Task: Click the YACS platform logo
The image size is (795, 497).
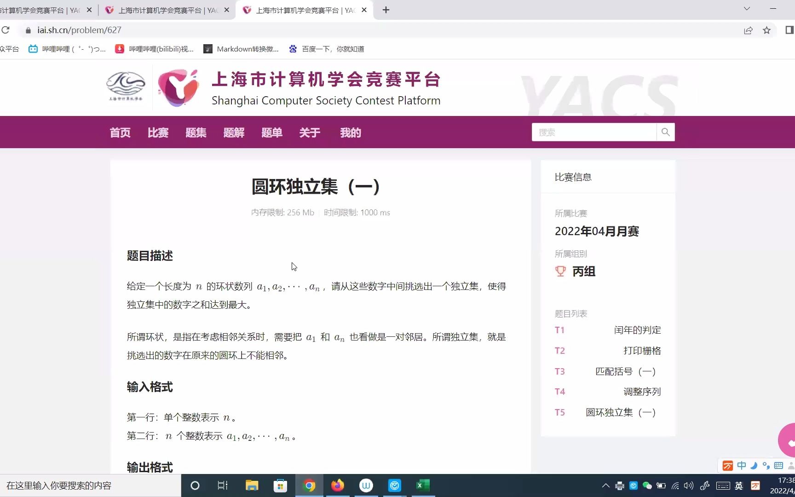Action: [179, 87]
